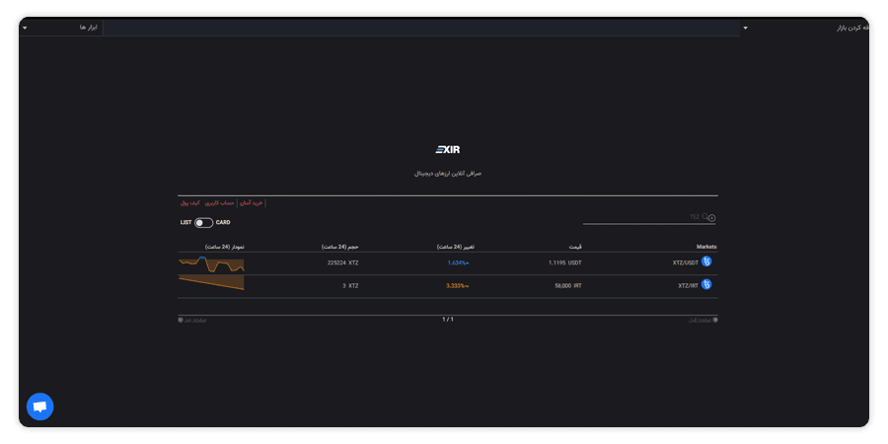Open the کیف پول link
This screenshot has height=444, width=888.
(x=189, y=202)
